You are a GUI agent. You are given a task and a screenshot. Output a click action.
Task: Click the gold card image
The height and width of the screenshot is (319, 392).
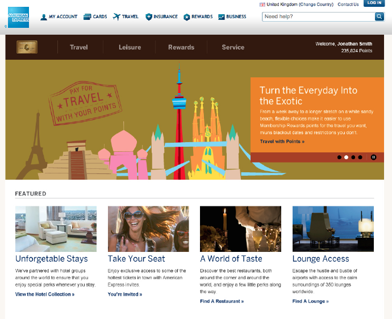pyautogui.click(x=27, y=47)
